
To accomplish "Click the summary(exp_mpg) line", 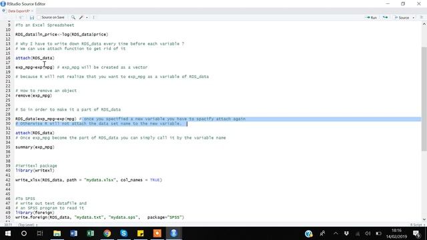I will [35, 147].
